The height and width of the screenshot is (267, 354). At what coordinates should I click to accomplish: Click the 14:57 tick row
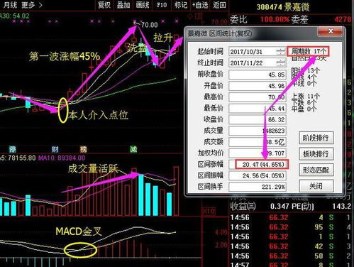coord(291,264)
